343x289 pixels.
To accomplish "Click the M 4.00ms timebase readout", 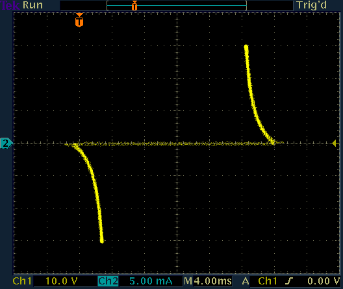I will click(x=208, y=281).
